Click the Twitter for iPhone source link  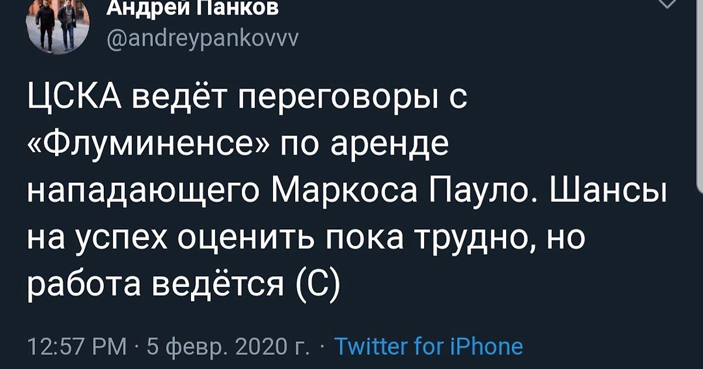click(x=428, y=346)
